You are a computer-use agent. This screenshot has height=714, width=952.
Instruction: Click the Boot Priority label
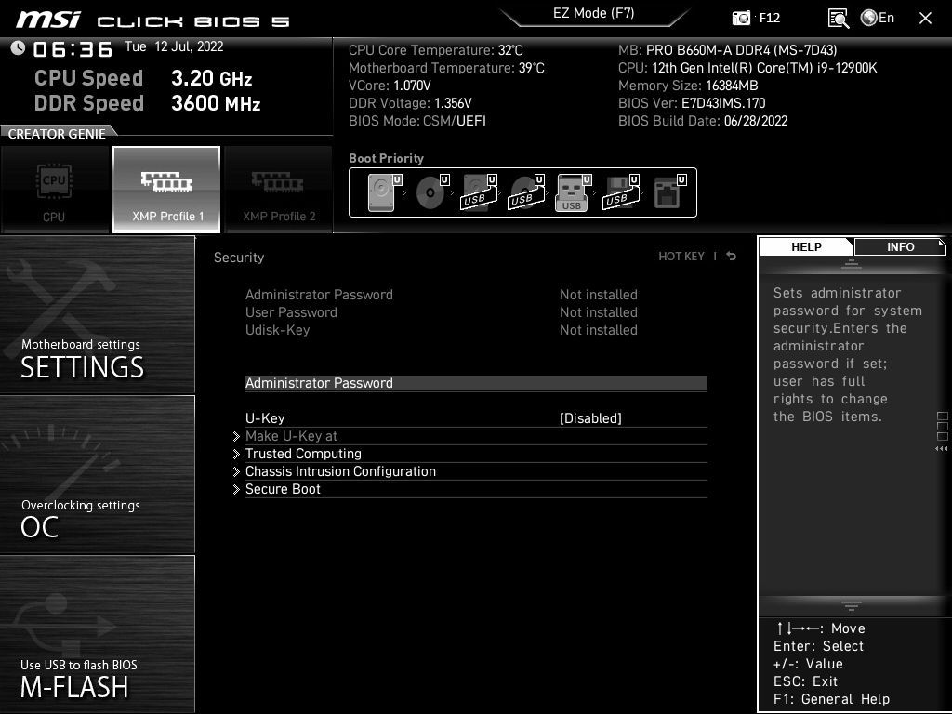point(386,158)
